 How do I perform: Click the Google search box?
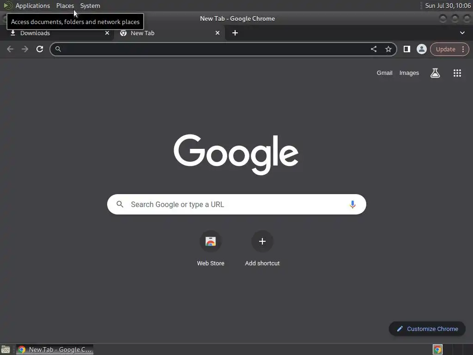click(236, 204)
